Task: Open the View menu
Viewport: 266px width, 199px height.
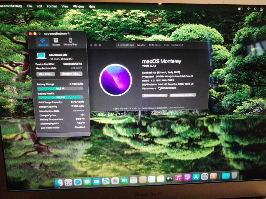Action: coord(65,6)
